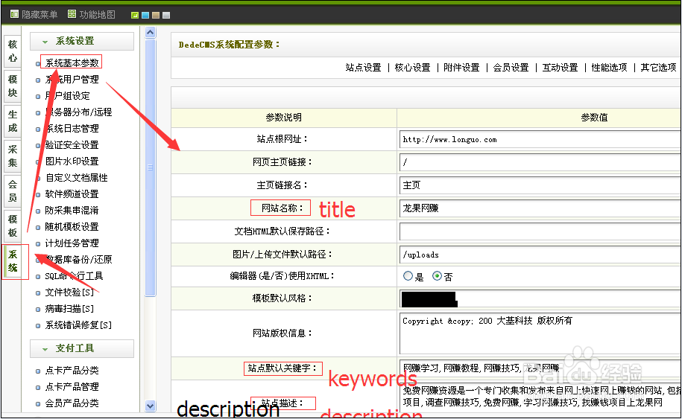Open 数据库备份/还原 menu item
Image resolution: width=682 pixels, height=419 pixels.
tap(79, 259)
